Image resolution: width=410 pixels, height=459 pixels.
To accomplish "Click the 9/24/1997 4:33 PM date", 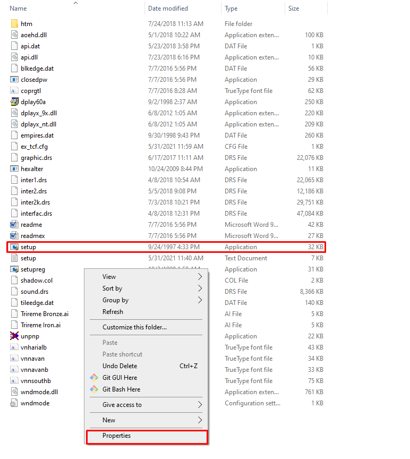I will click(174, 247).
